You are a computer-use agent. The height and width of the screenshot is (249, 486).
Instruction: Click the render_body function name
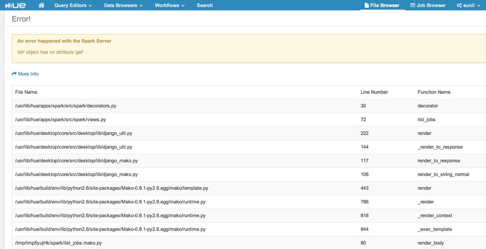click(x=431, y=243)
